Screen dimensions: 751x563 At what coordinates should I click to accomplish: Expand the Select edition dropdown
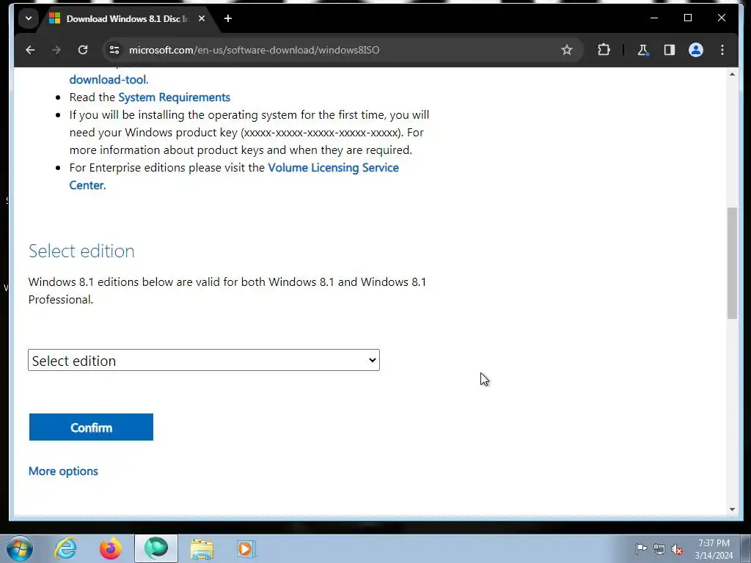(204, 360)
